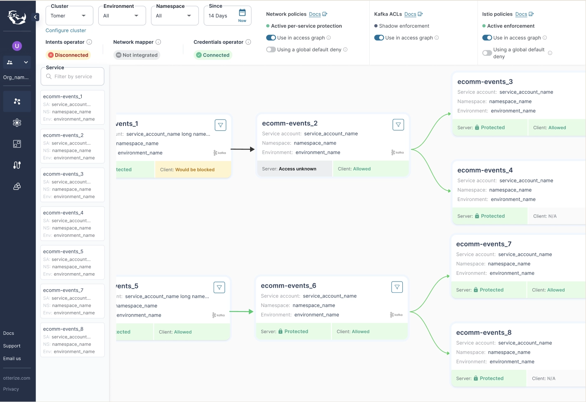Click the Otterize logo in sidebar

17,17
